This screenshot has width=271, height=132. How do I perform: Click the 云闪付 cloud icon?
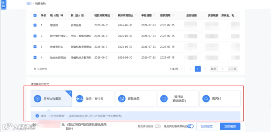click(206, 99)
